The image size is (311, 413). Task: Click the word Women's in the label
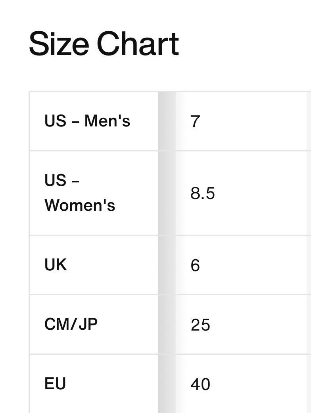(80, 205)
